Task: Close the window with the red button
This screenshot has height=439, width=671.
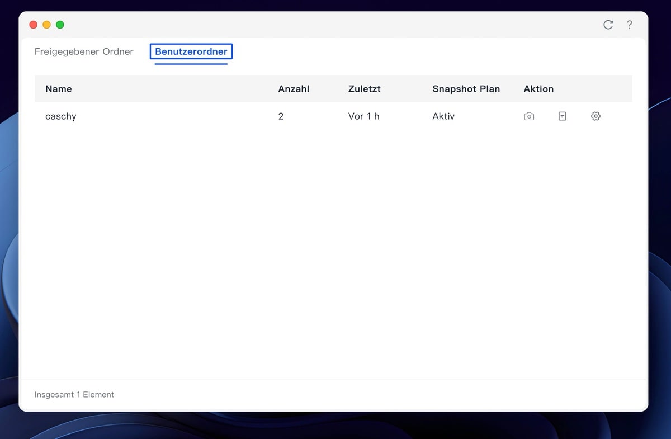Action: point(33,25)
